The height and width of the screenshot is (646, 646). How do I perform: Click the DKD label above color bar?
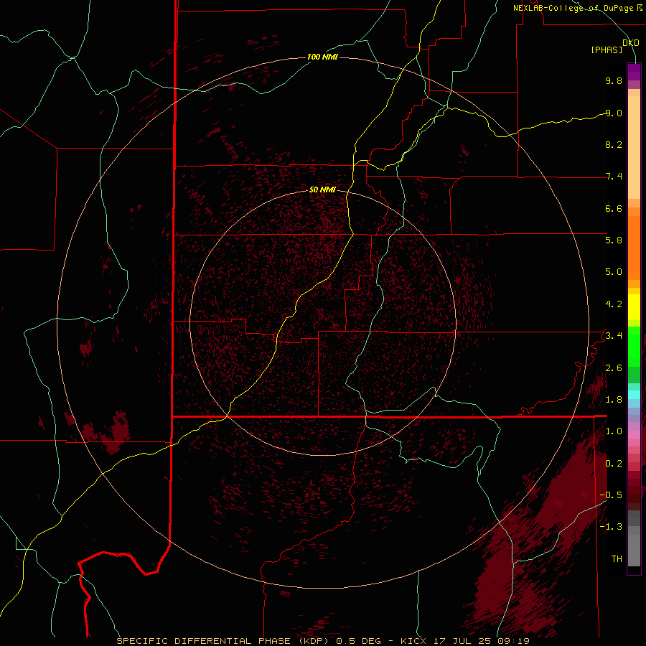coord(631,43)
